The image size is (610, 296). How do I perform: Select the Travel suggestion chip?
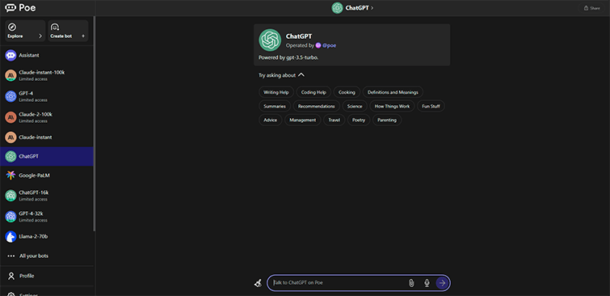pyautogui.click(x=334, y=120)
